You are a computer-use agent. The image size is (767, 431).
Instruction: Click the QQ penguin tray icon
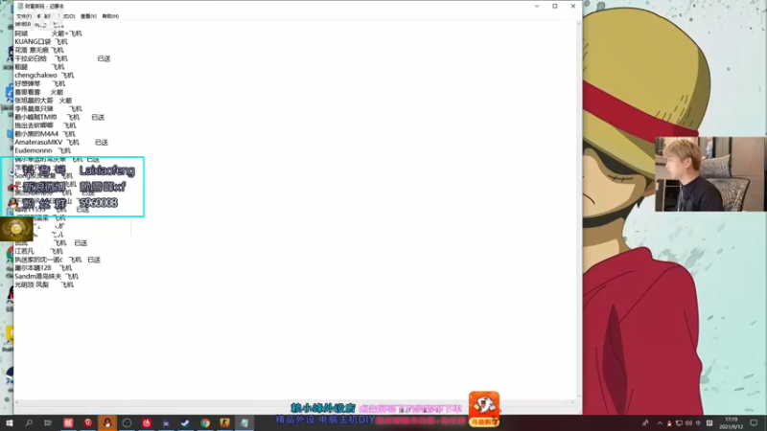pyautogui.click(x=669, y=423)
